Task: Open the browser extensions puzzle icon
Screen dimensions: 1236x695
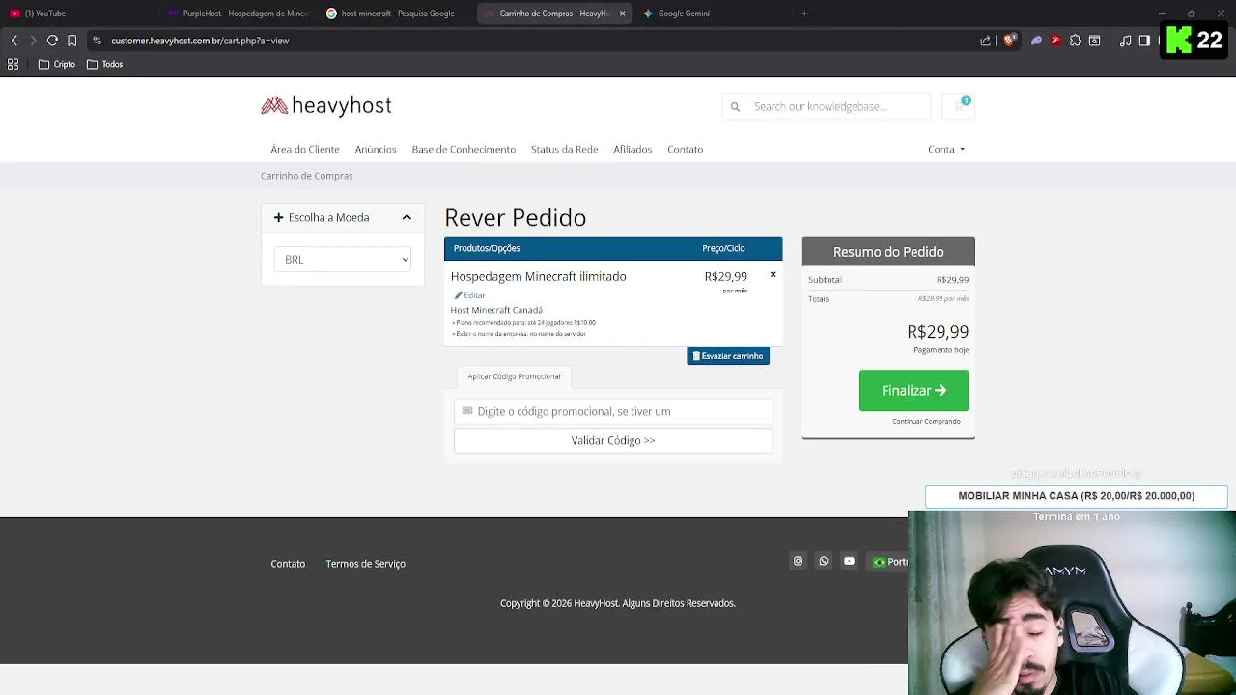Action: pyautogui.click(x=1075, y=41)
